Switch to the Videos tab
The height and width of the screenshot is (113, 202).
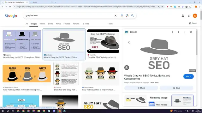click(42, 24)
